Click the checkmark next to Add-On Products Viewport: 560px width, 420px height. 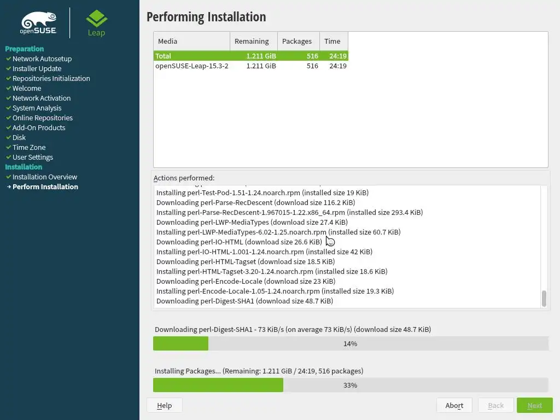(x=8, y=127)
